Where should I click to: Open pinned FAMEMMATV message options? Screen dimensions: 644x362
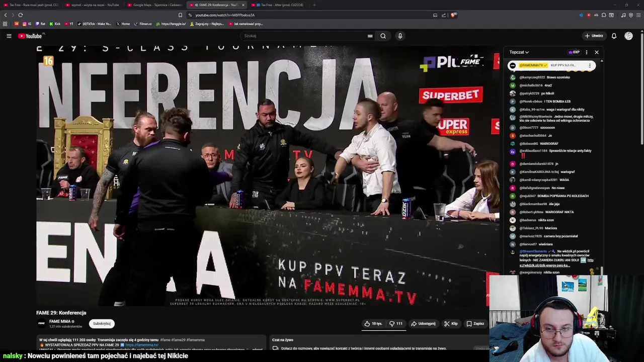tap(590, 65)
